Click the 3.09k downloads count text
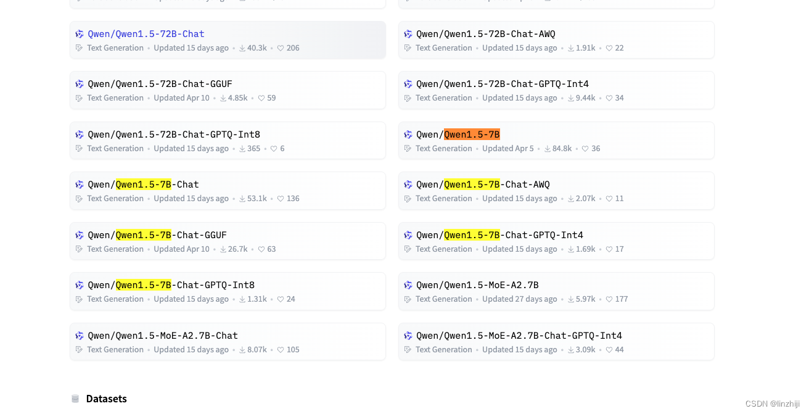 [586, 350]
